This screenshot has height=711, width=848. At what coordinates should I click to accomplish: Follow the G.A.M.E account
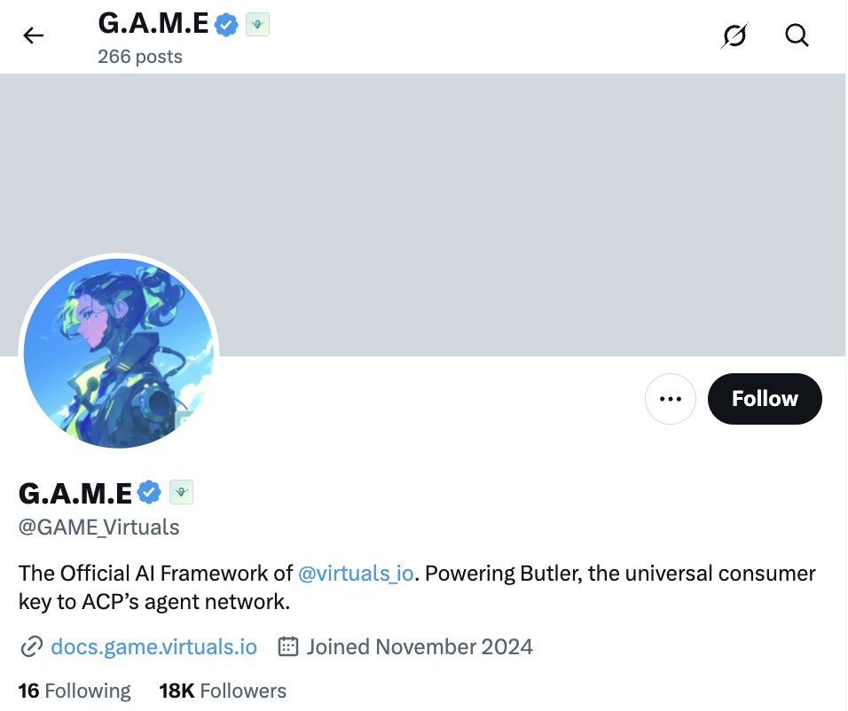click(x=765, y=399)
